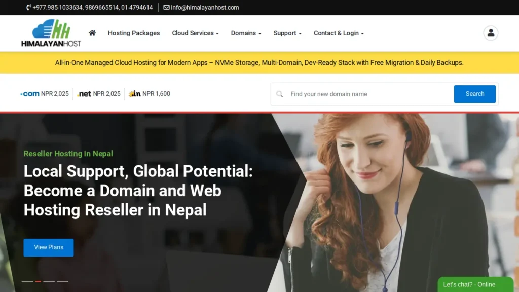Open the user account icon at top right
Viewport: 519px width, 292px height.
click(490, 32)
